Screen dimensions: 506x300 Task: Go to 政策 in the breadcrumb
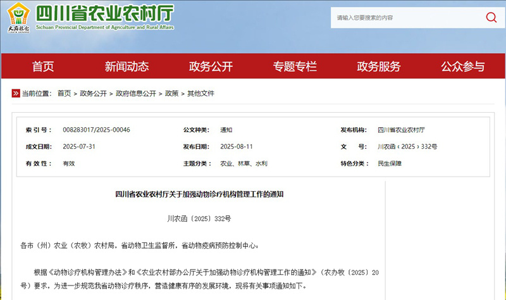(x=171, y=93)
